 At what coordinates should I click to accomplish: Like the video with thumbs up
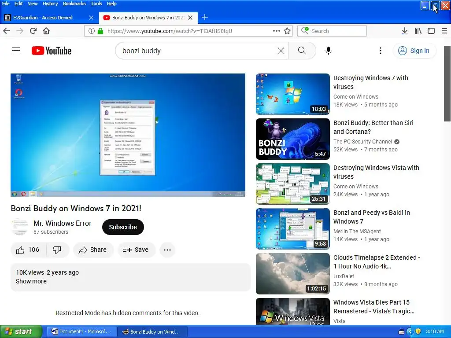(28, 250)
